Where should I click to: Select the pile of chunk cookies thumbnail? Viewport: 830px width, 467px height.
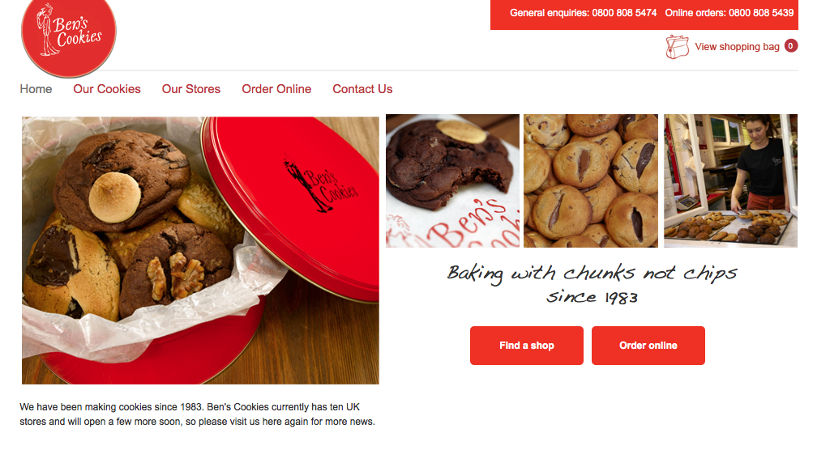(591, 180)
